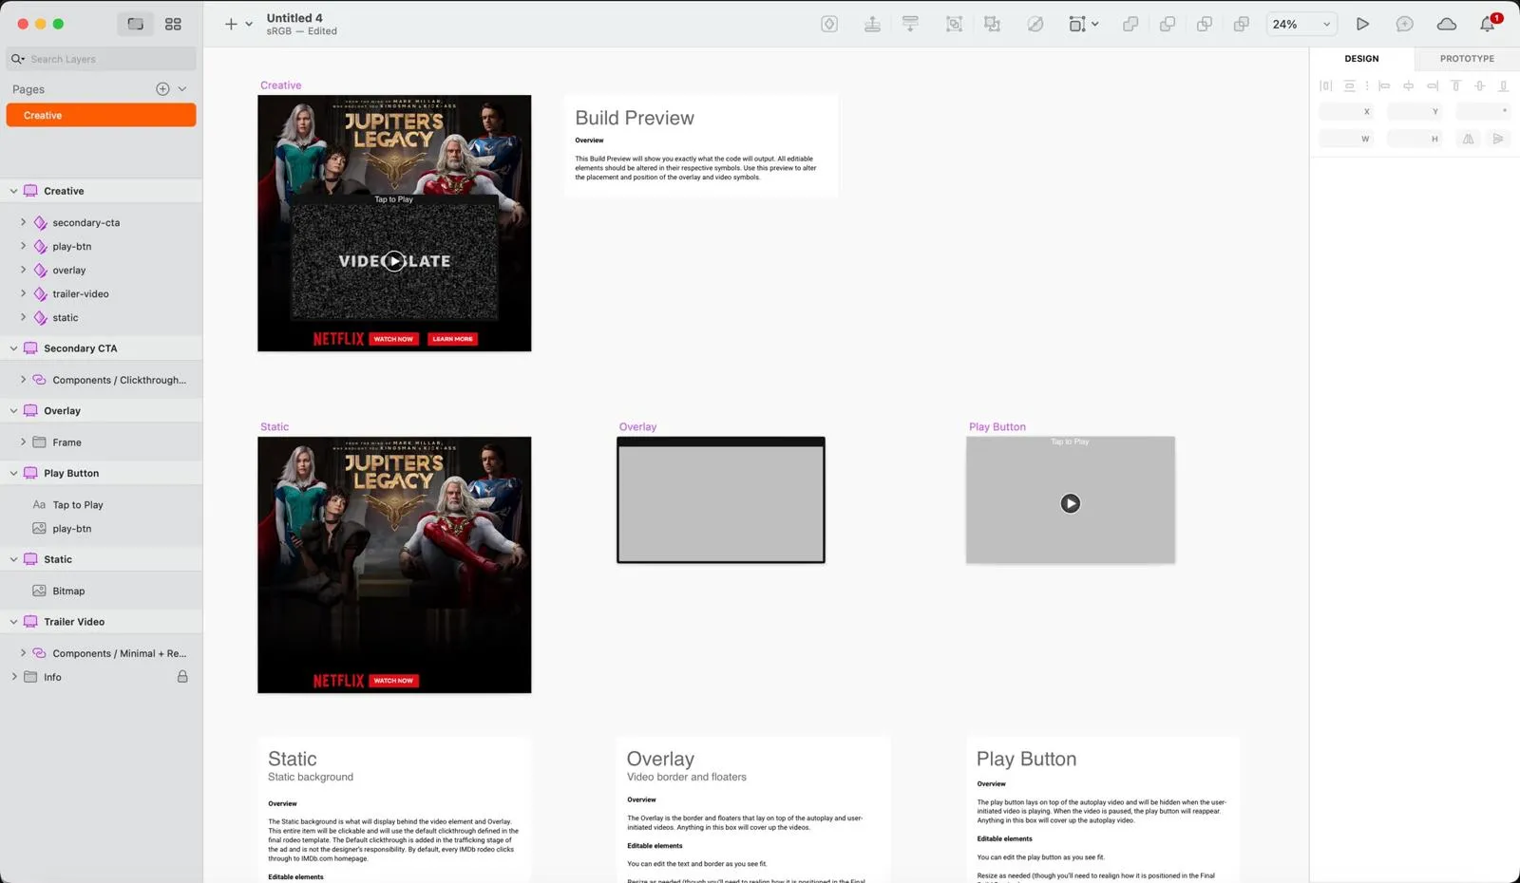Viewport: 1520px width, 883px height.
Task: Click the X position field
Action: (1347, 111)
